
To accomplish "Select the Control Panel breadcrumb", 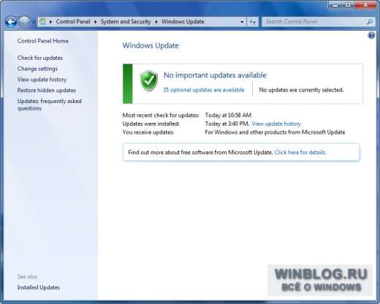I will click(73, 21).
